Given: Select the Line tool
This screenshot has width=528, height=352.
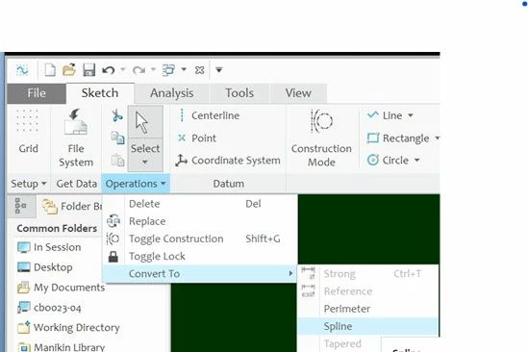Looking at the screenshot, I should click(x=385, y=115).
